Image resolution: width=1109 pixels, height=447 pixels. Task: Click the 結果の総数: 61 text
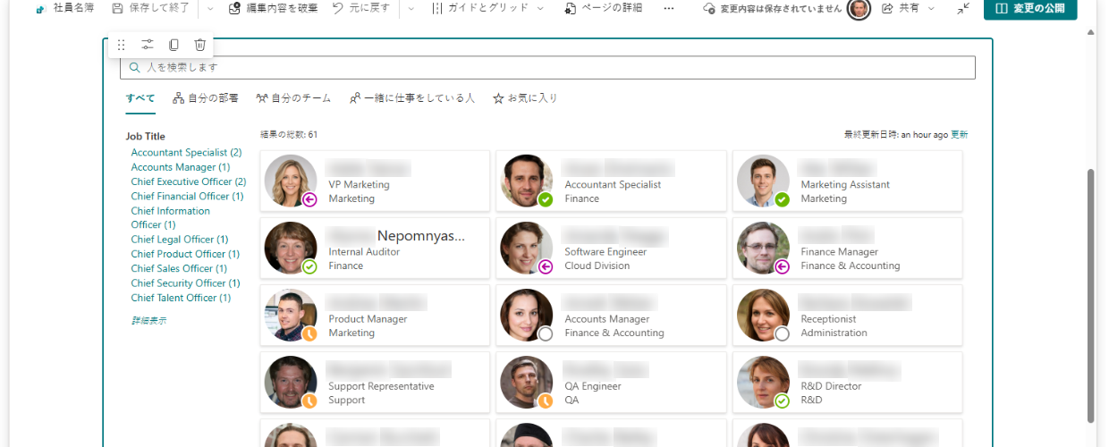(289, 135)
